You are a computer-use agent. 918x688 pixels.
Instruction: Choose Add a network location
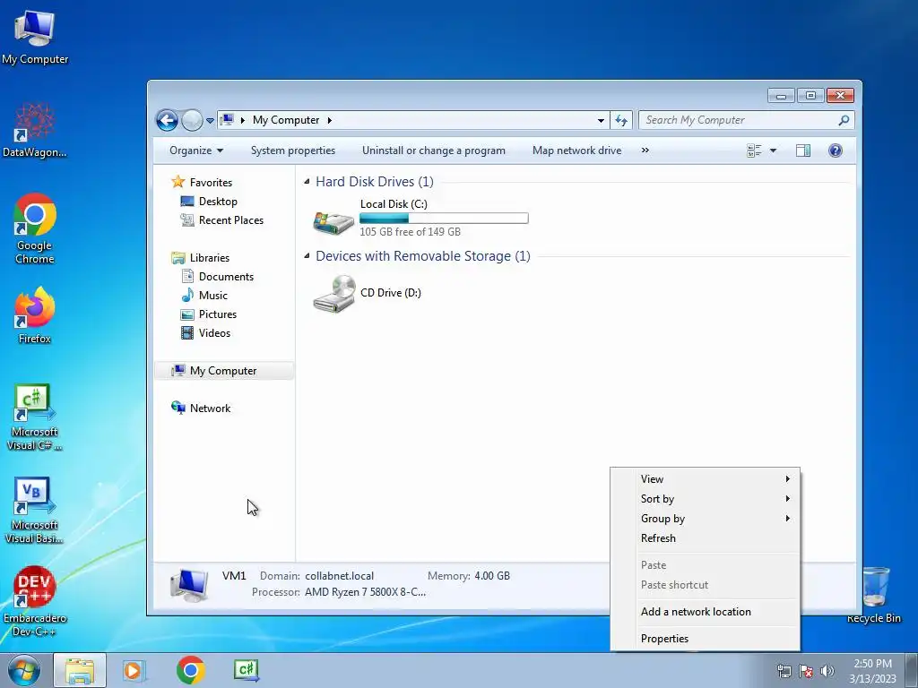pos(705,612)
